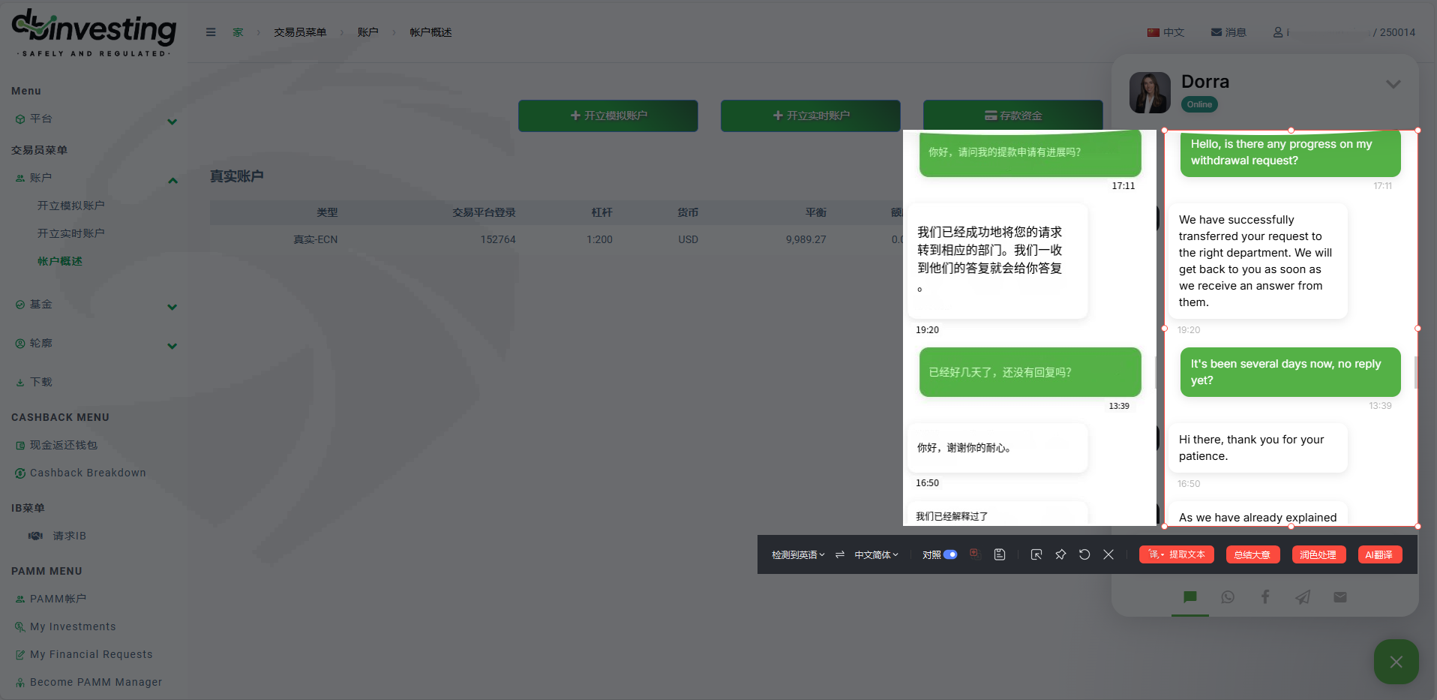This screenshot has height=700, width=1437.
Task: Open the 检测到英语 source language dropdown
Action: (x=798, y=554)
